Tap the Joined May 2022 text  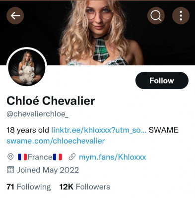point(48,170)
